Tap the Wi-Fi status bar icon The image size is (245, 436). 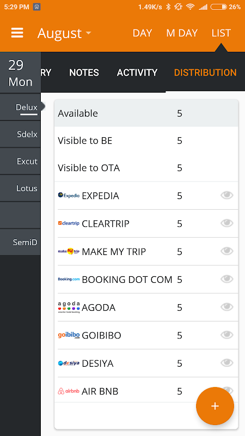[x=190, y=7]
